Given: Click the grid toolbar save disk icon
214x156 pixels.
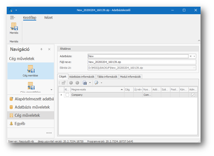Looking at the screenshot, I should coord(85,82).
